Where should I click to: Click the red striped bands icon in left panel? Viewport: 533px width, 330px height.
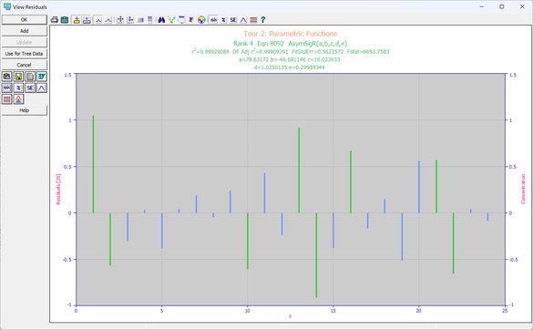click(x=6, y=99)
